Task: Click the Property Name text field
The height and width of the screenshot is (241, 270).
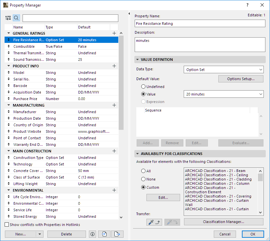Action: point(200,24)
